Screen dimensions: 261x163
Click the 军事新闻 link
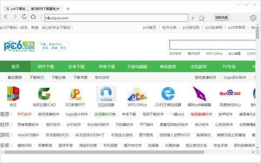45,145
